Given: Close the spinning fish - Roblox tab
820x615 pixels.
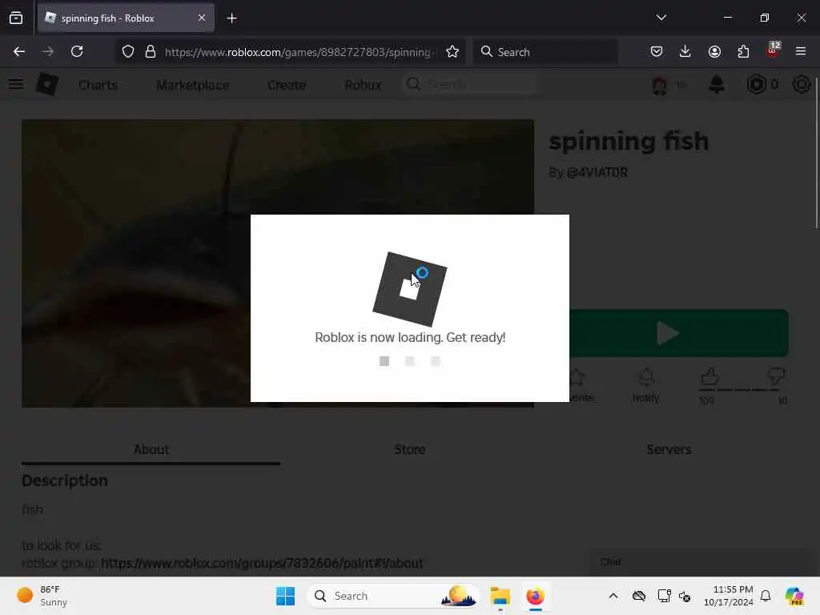Looking at the screenshot, I should coord(201,18).
